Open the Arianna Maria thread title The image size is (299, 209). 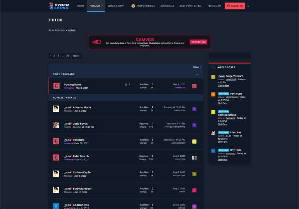click(82, 107)
